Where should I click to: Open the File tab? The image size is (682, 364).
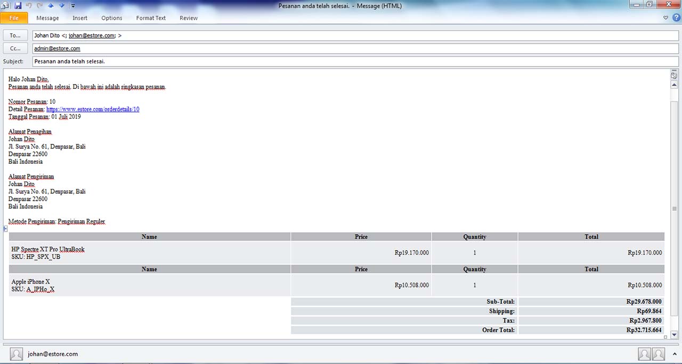14,18
